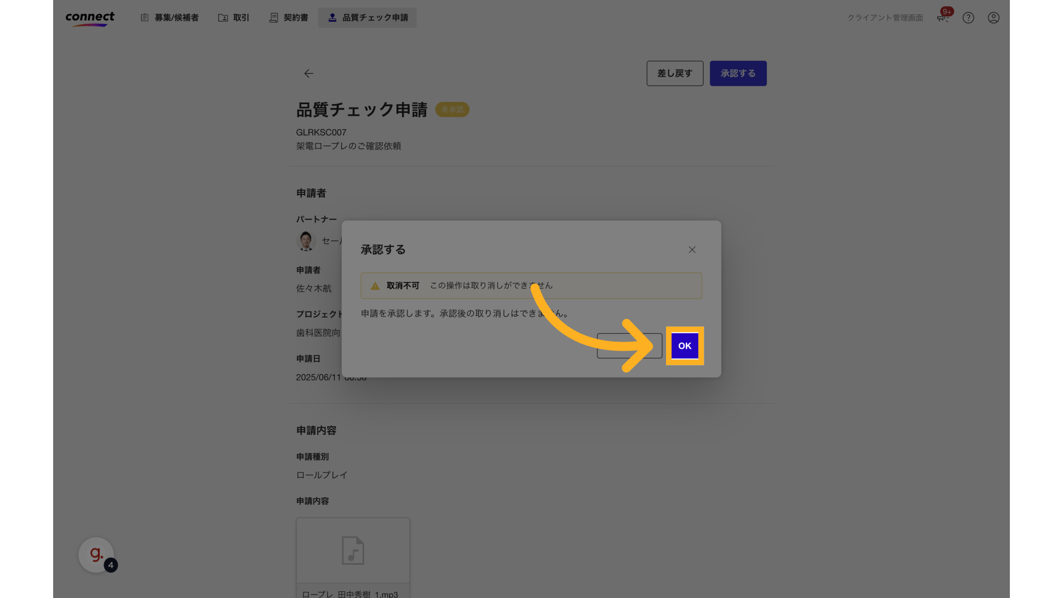Open the megaphone announcements icon
Screen dimensions: 1063x598
click(x=942, y=18)
